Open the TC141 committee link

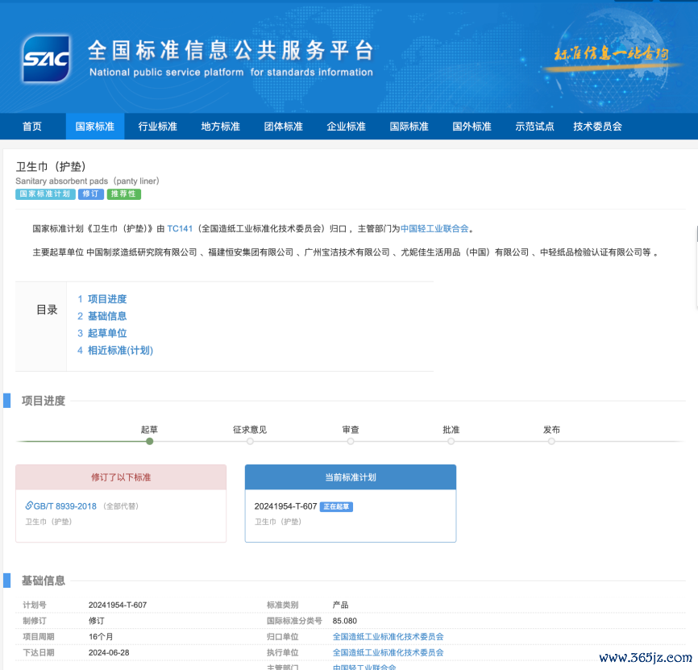tap(180, 228)
